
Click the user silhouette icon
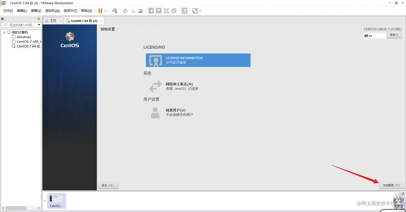(155, 113)
